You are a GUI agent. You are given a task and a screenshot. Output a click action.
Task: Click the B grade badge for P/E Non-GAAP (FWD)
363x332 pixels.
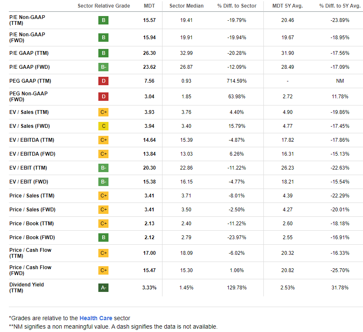tap(103, 38)
